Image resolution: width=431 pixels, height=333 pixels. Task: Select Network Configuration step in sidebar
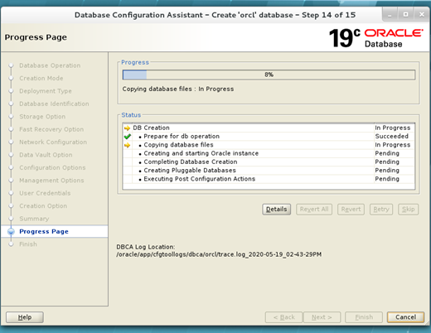pyautogui.click(x=53, y=142)
